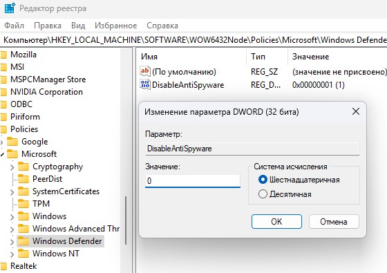Screen dimensions: 387x273
Task: Click the SystemCertificates folder icon
Action: (23, 191)
